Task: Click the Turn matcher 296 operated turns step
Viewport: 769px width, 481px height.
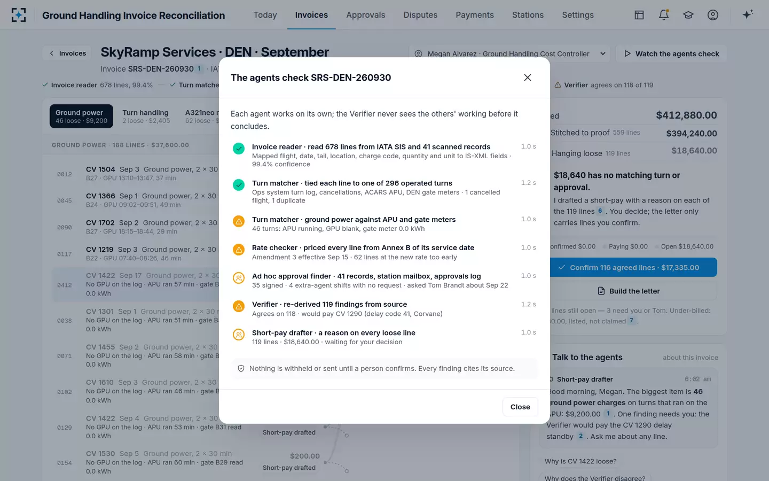Action: pyautogui.click(x=384, y=191)
